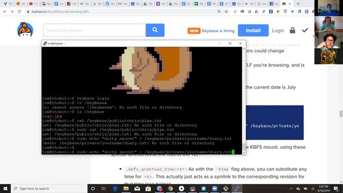
Task: Open File Explorer from the taskbar
Action: (x=126, y=188)
